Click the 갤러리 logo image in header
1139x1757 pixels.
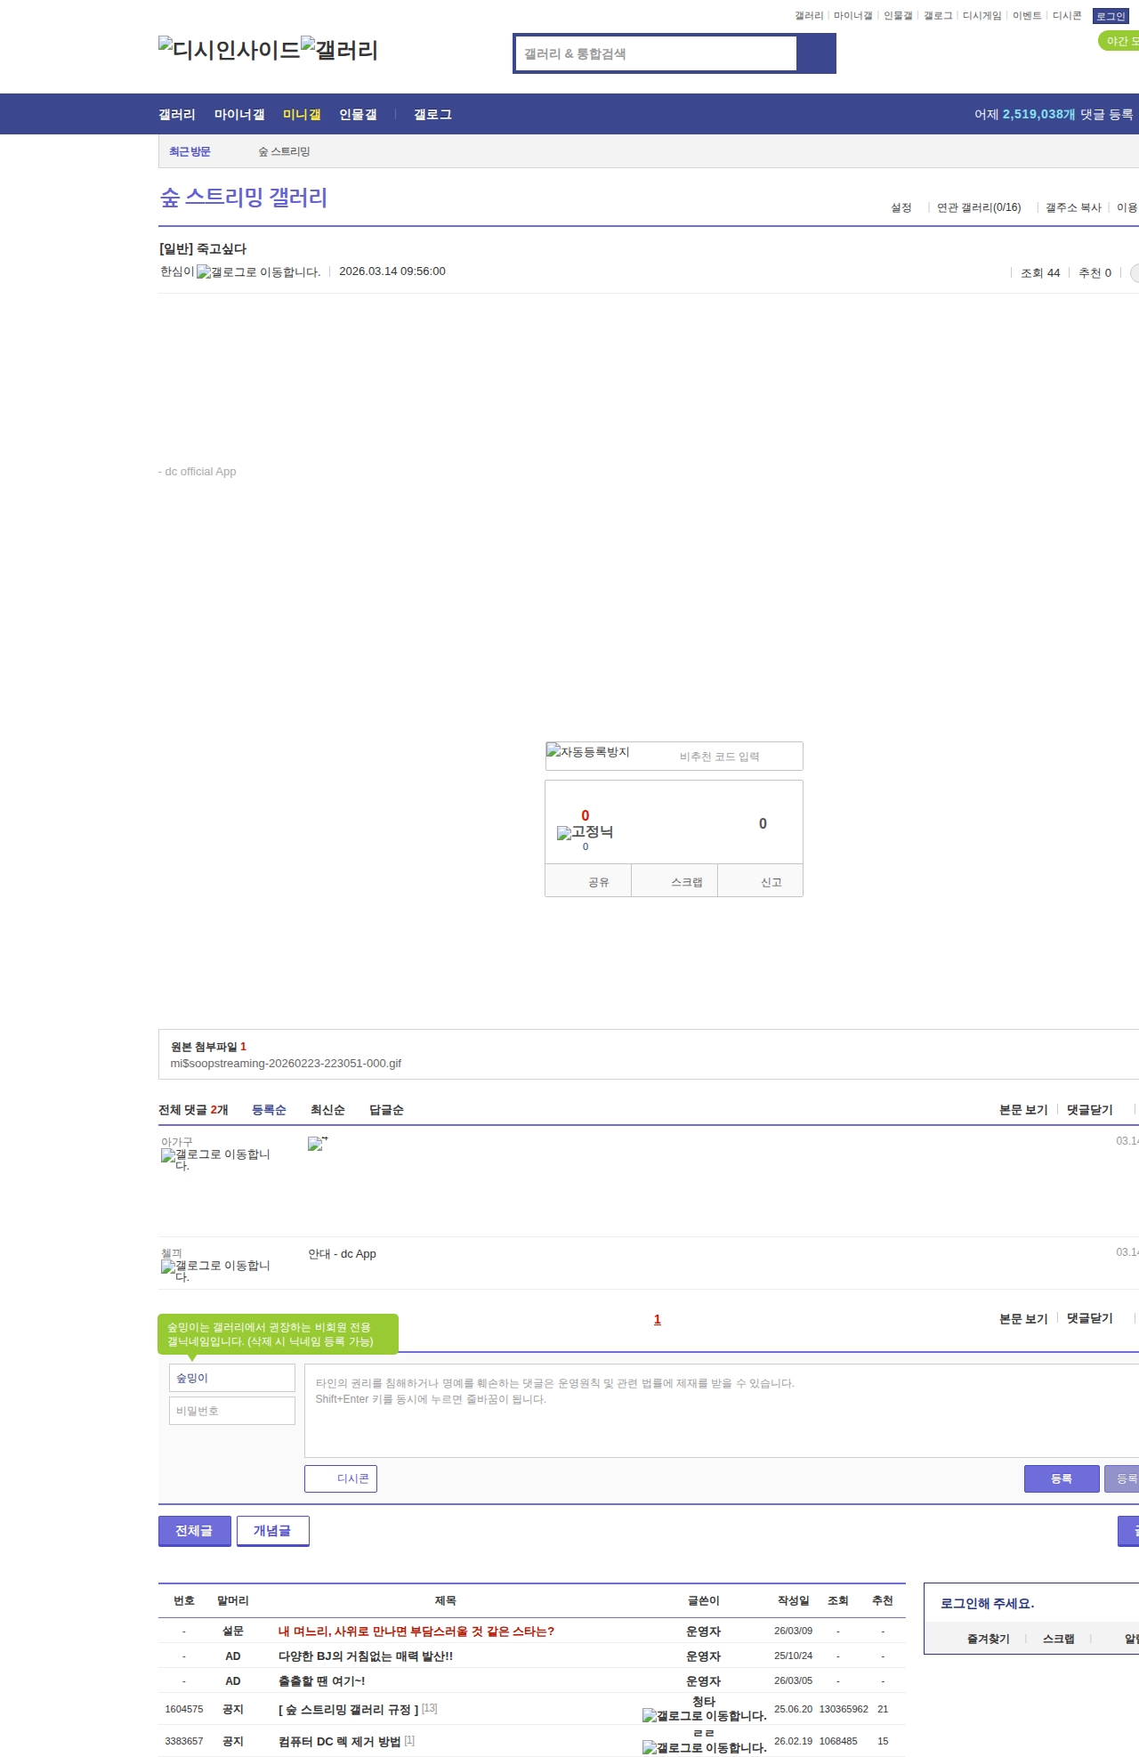tap(339, 49)
